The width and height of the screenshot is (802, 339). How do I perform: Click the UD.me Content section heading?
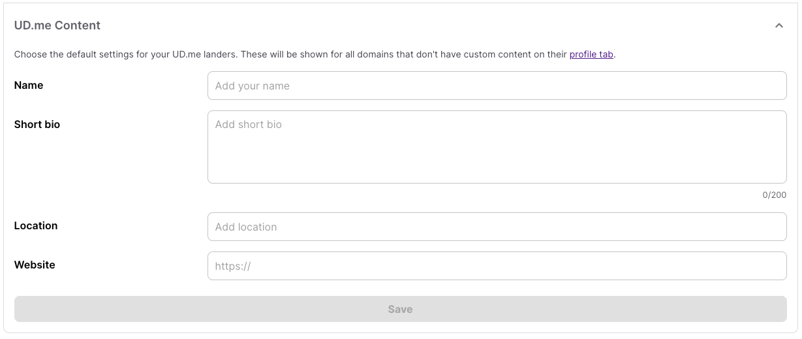(57, 25)
